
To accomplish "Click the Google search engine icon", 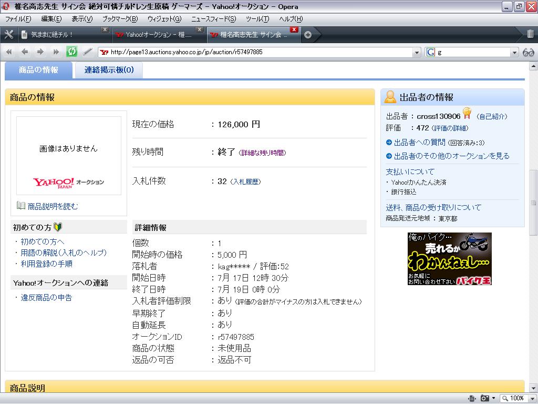I will tap(431, 52).
